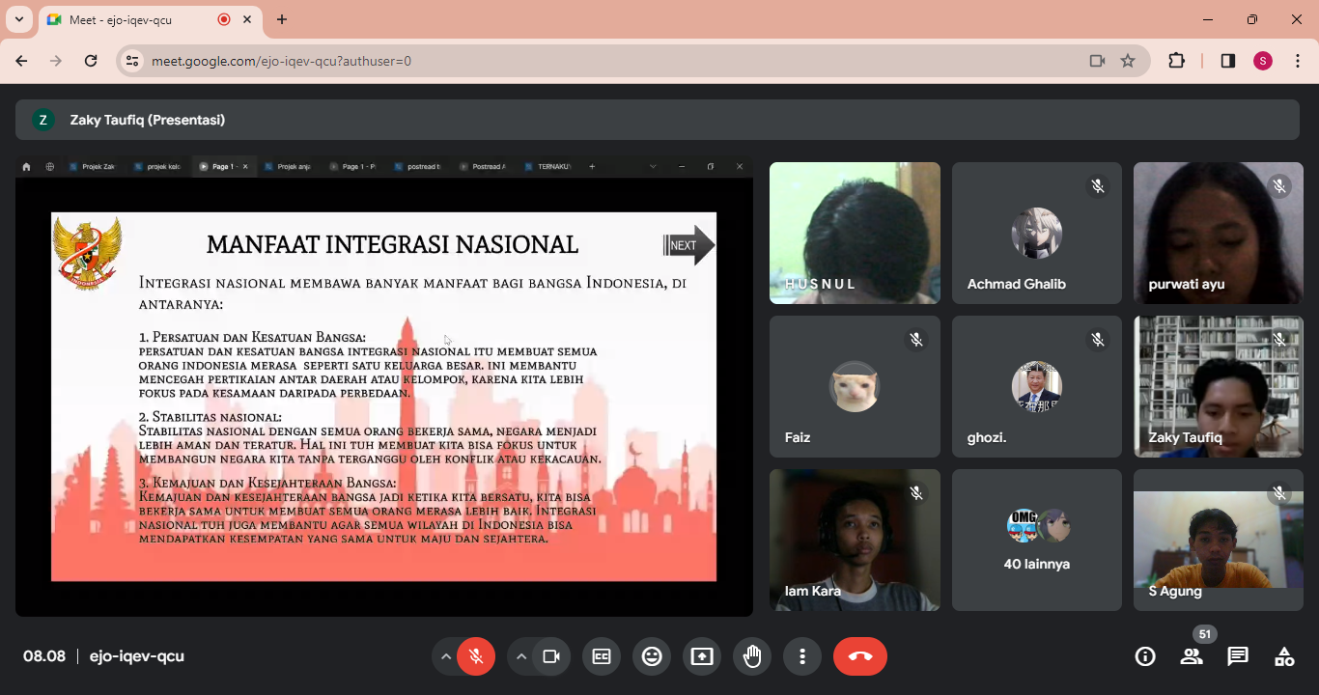Click the NEXT arrow on slide
The width and height of the screenshot is (1319, 695).
(688, 245)
